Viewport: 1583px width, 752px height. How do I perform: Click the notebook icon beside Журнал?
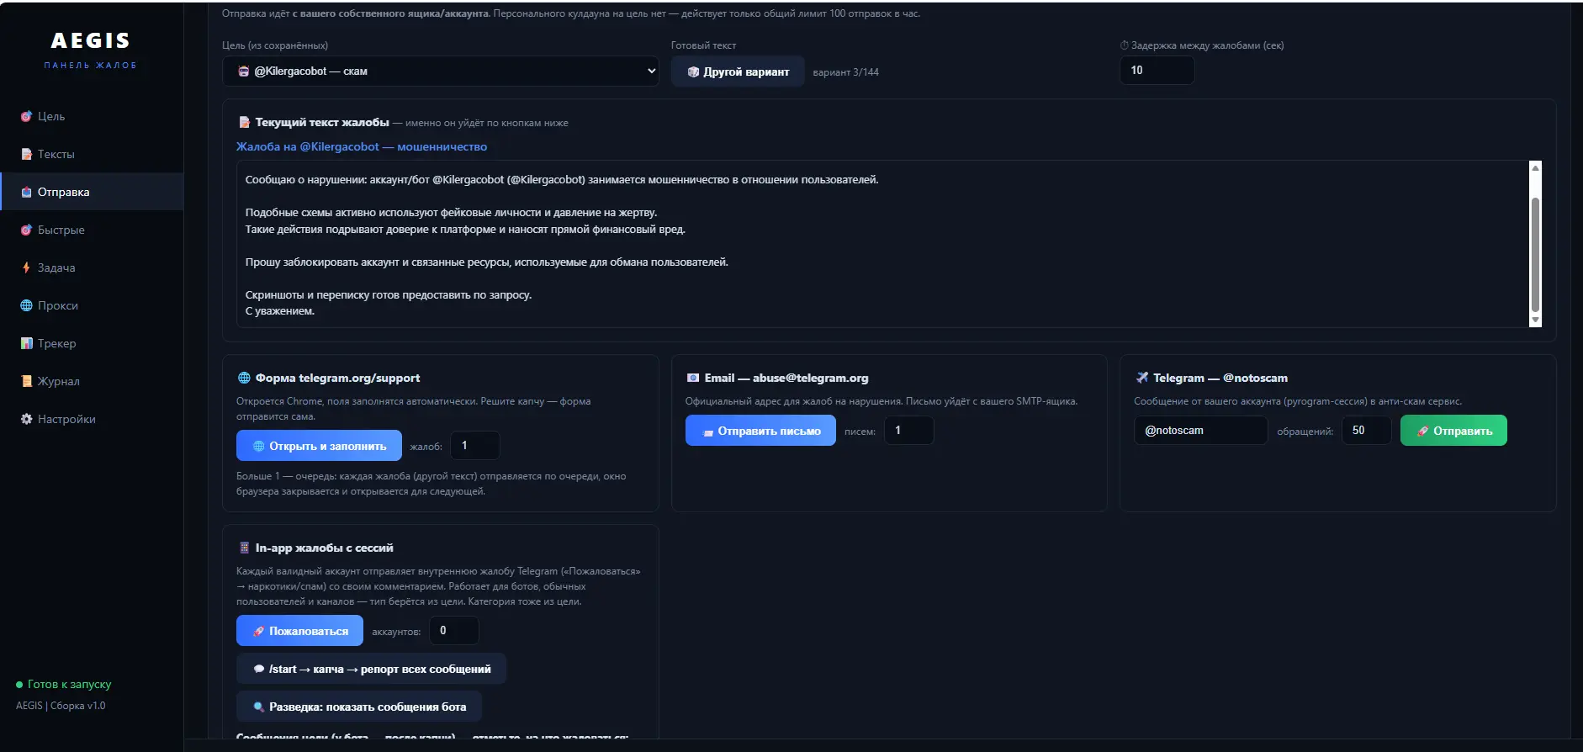(x=26, y=381)
